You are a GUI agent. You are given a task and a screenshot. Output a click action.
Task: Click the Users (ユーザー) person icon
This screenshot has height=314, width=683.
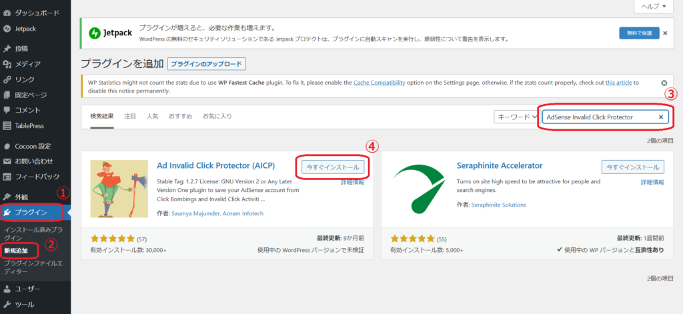7,289
